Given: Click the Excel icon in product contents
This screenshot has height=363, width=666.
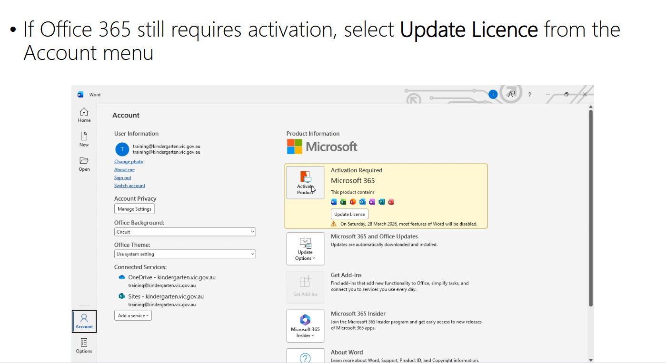Looking at the screenshot, I should [343, 202].
